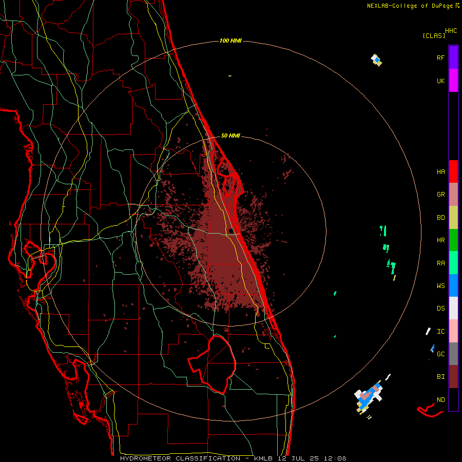Viewport: 462px width, 462px height.
Task: Click the HR dark green legend swatch
Action: 453,240
